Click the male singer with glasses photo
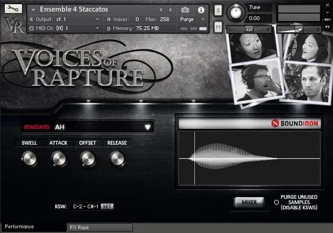The height and width of the screenshot is (233, 333). [257, 82]
